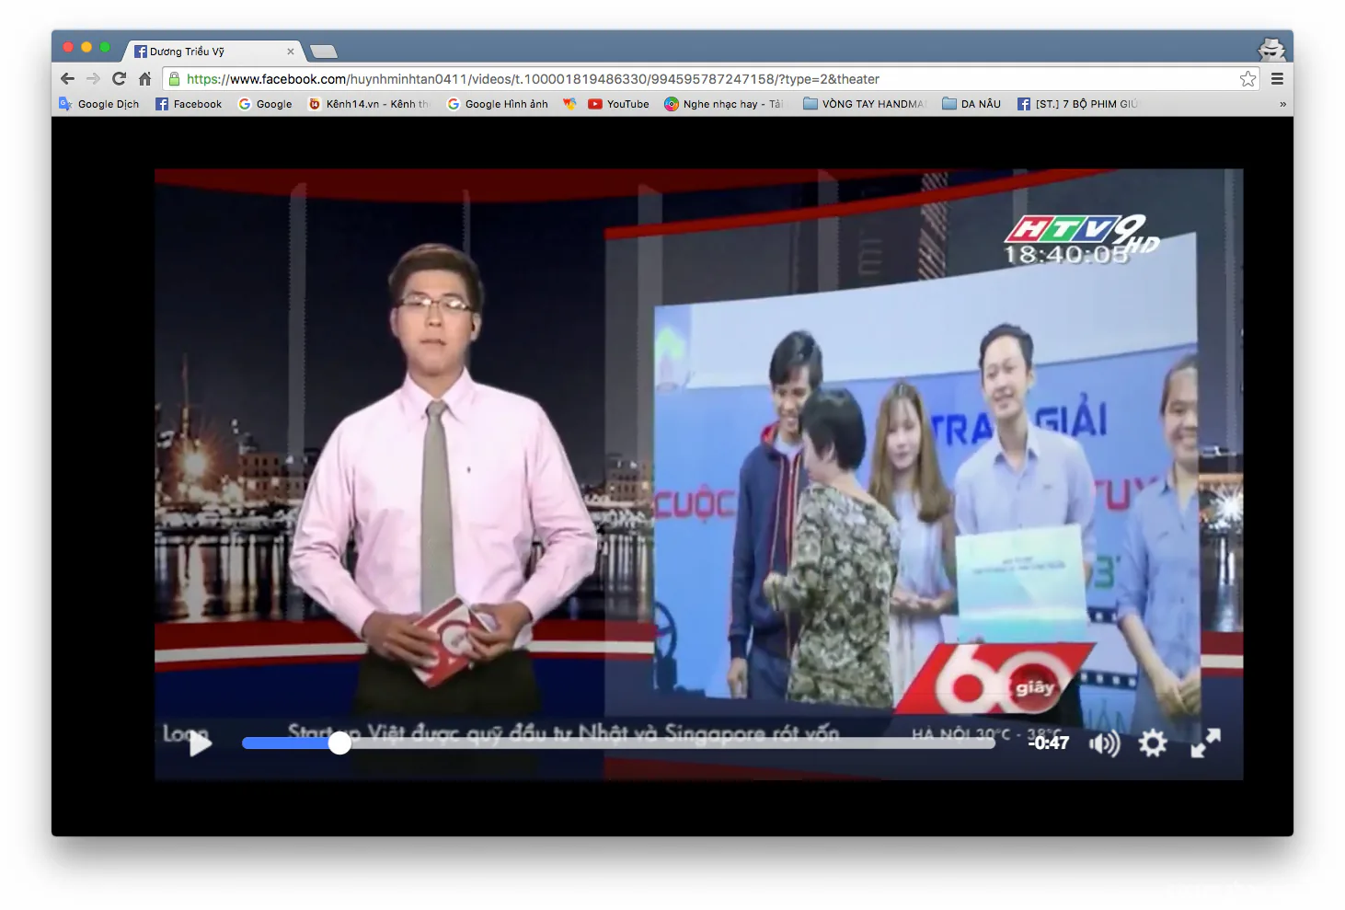The width and height of the screenshot is (1345, 910).
Task: Close the Dương Triều Vỹ tab
Action: (x=291, y=52)
